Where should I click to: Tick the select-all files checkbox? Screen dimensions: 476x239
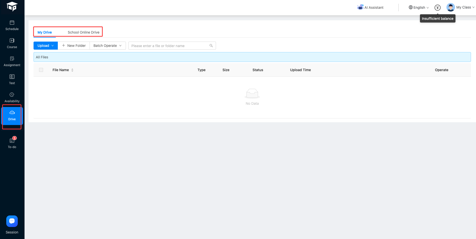[x=41, y=70]
